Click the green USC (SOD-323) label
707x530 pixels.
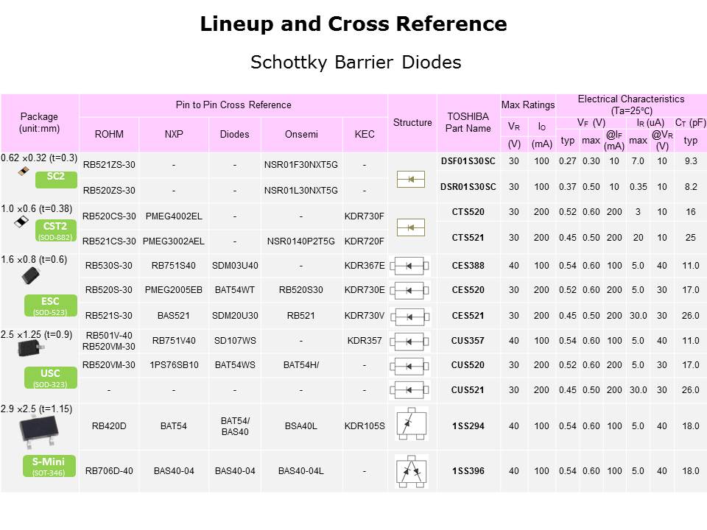[50, 377]
